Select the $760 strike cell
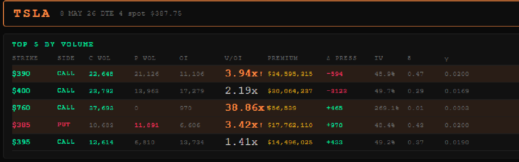This screenshot has width=519, height=162. [21, 108]
